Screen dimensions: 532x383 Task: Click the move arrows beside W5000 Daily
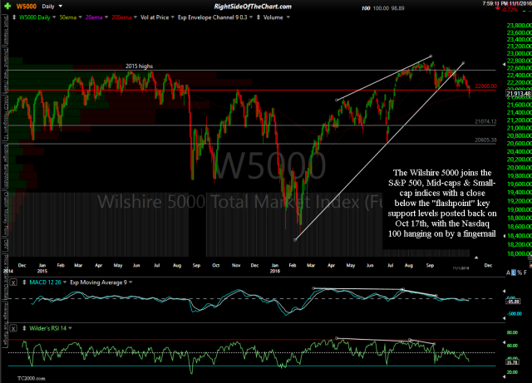point(14,17)
